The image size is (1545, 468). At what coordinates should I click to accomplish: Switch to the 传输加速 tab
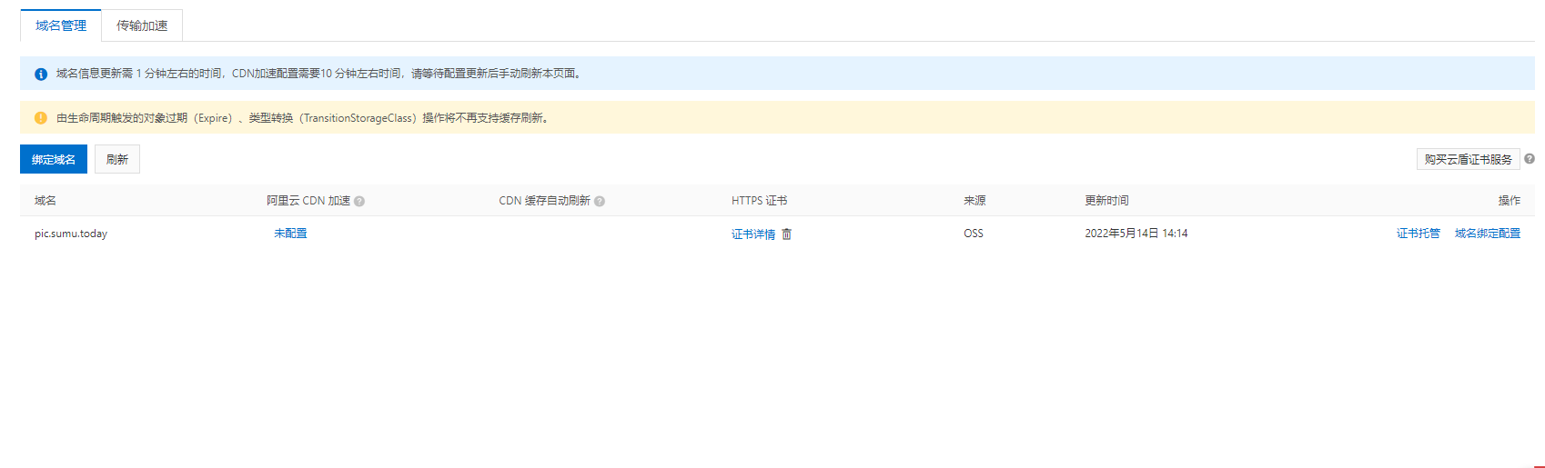point(142,25)
